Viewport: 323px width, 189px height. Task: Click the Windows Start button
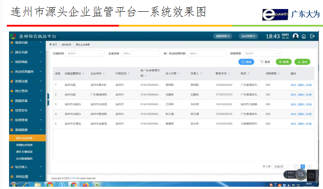coord(13,184)
